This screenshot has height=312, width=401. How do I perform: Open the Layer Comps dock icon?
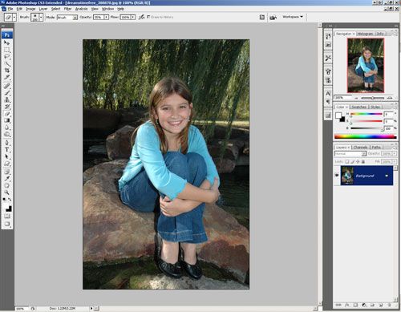(x=328, y=115)
